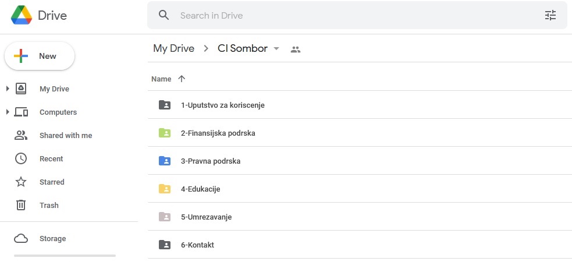Click the Google Drive logo

pyautogui.click(x=22, y=15)
